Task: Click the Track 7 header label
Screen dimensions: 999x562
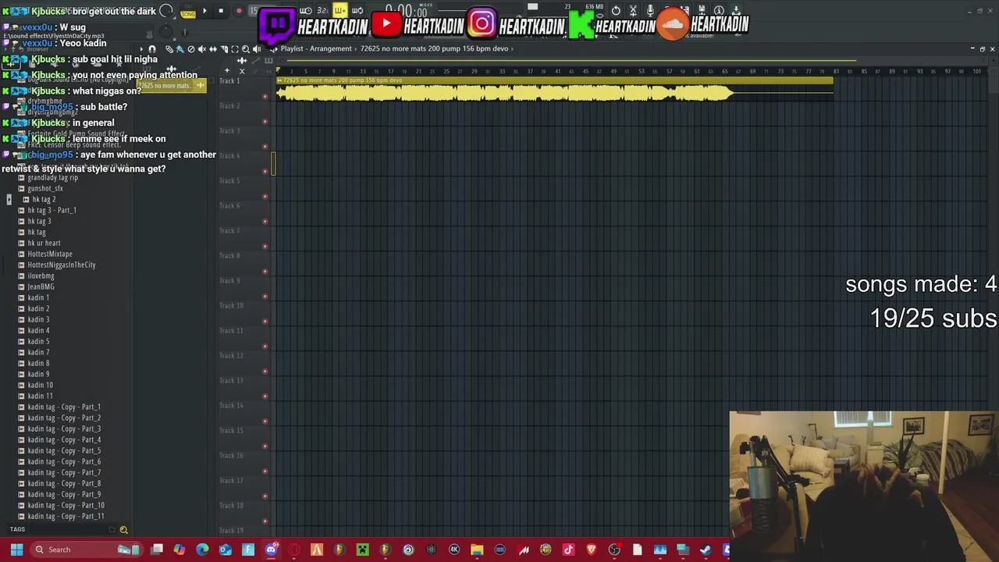Action: (229, 231)
